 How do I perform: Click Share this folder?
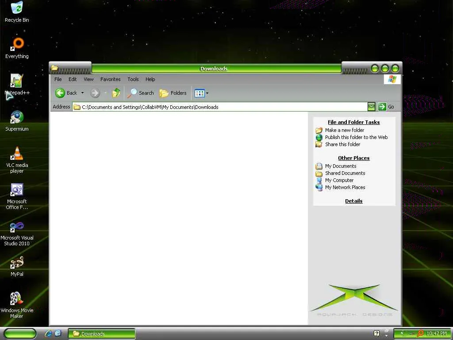coord(343,144)
